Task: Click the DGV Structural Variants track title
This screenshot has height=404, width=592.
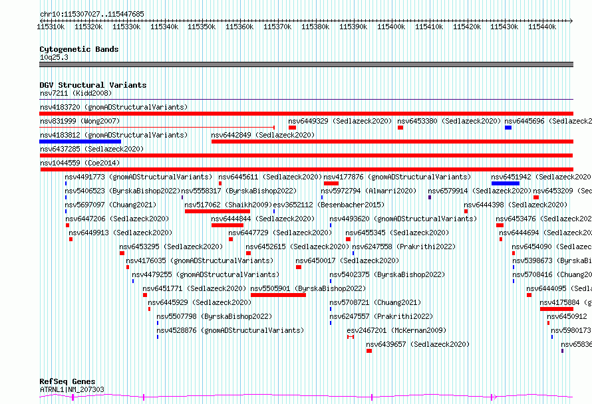Action: tap(93, 85)
